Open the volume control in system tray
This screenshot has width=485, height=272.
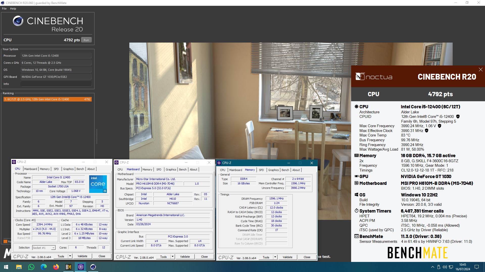click(x=445, y=267)
